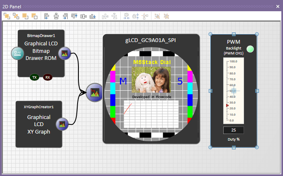This screenshot has height=176, width=283.
Task: Align selected objects to left edge
Action: 47,16
